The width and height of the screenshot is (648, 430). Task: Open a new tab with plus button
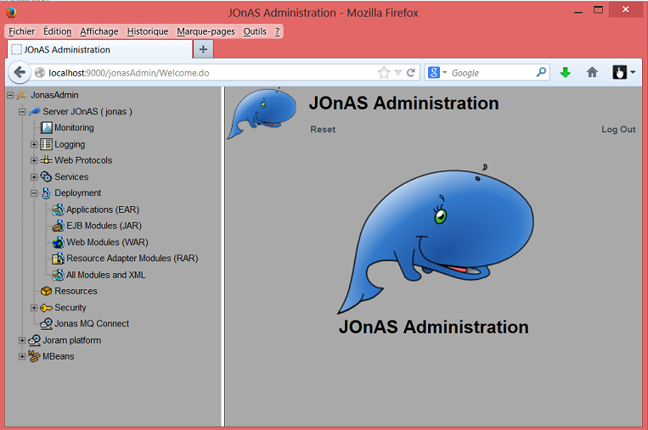point(203,50)
